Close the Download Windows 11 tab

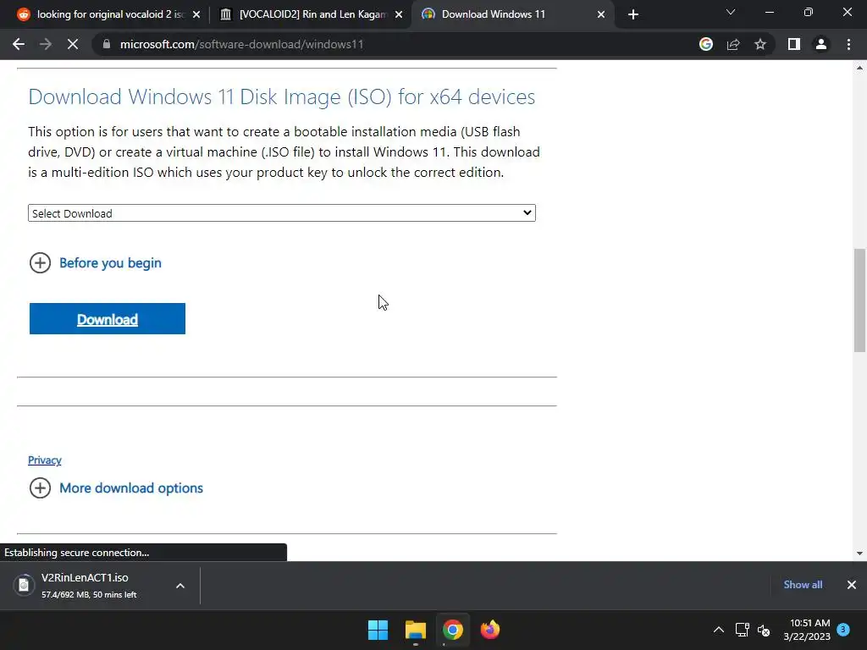pos(601,14)
